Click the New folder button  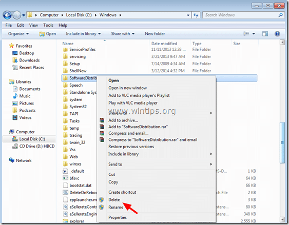155,34
